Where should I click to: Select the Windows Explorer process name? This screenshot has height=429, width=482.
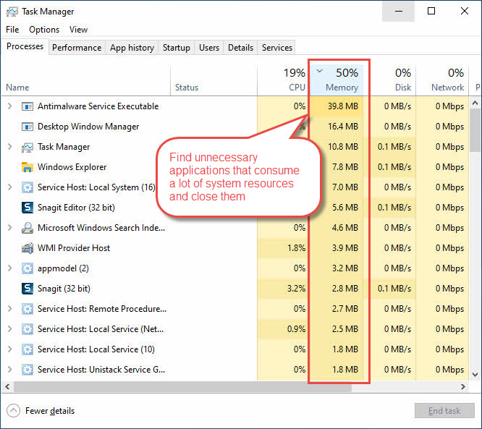[72, 167]
